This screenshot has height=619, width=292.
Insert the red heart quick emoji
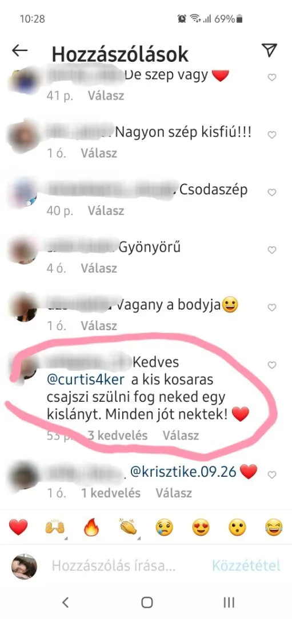click(x=18, y=527)
